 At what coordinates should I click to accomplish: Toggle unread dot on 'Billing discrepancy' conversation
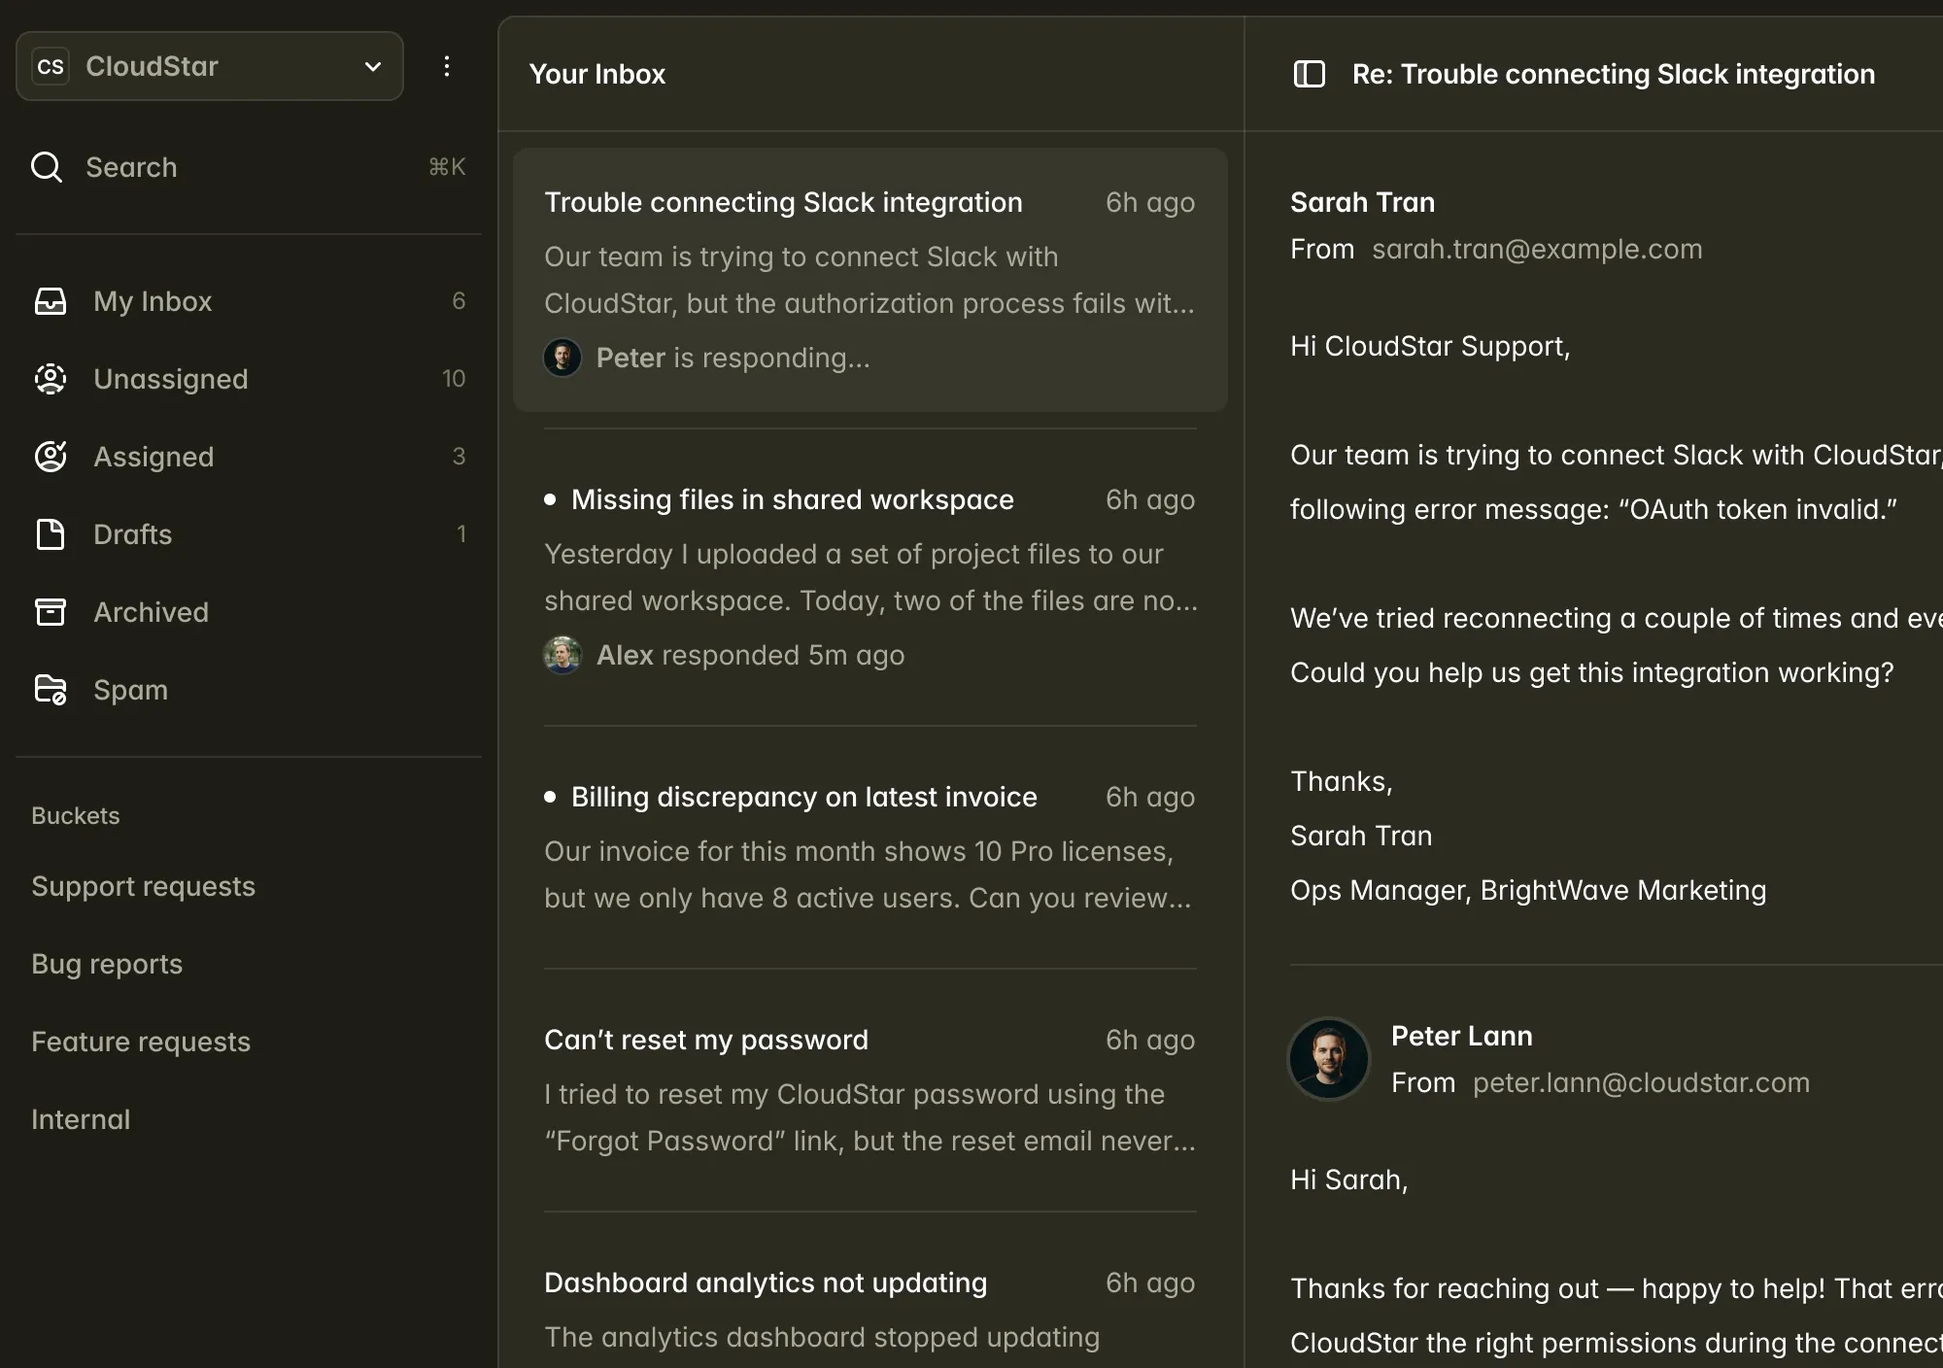(552, 796)
